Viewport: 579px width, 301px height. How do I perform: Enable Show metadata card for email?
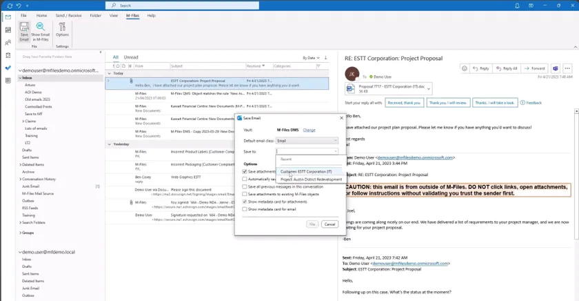point(245,209)
